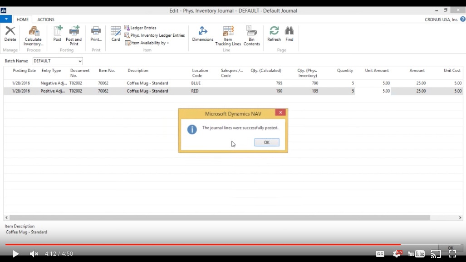
Task: Play the YouTube video
Action: pyautogui.click(x=15, y=254)
